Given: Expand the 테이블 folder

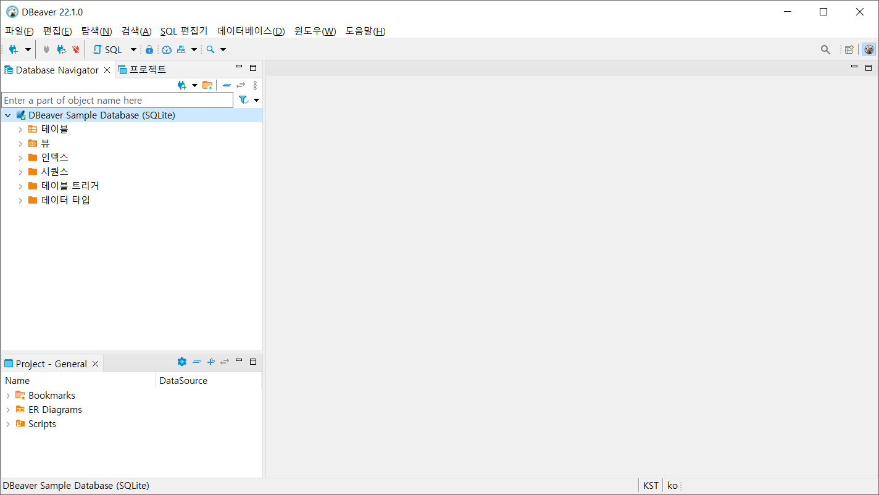Looking at the screenshot, I should (x=20, y=130).
